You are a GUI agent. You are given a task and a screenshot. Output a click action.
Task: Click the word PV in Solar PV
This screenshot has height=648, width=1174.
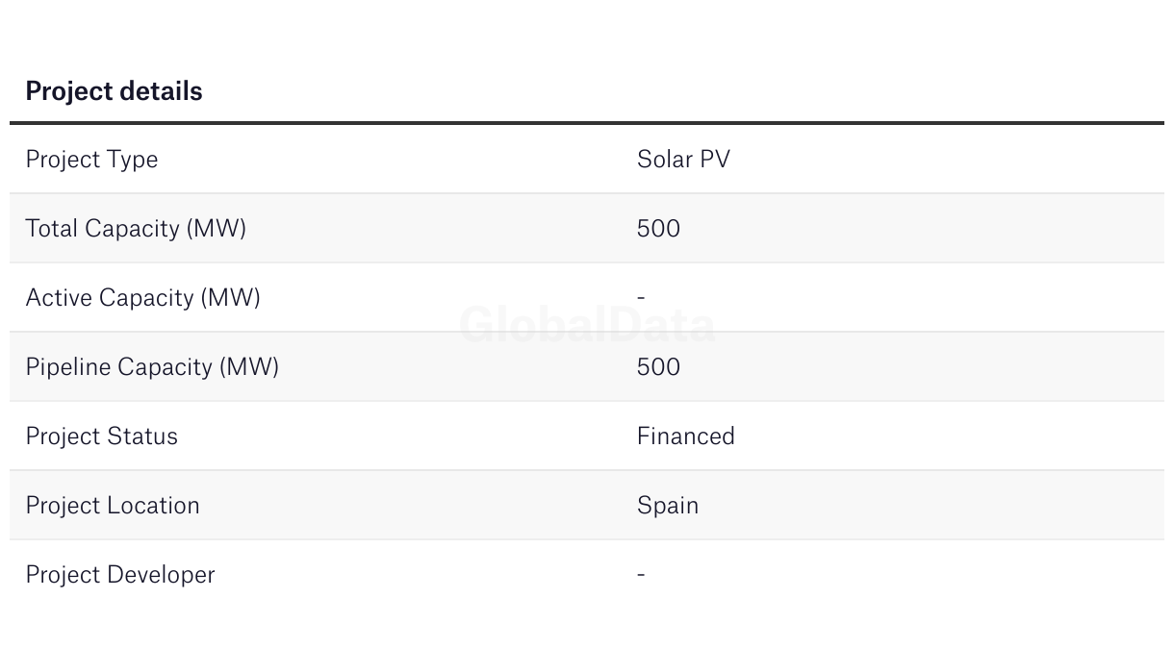pyautogui.click(x=715, y=160)
